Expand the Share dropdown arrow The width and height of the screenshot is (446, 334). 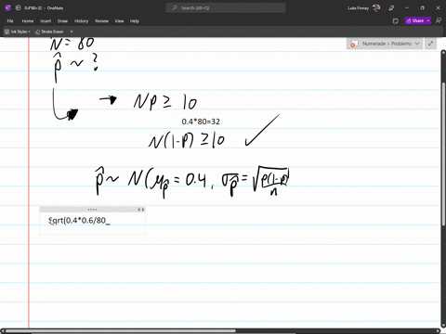coord(428,20)
